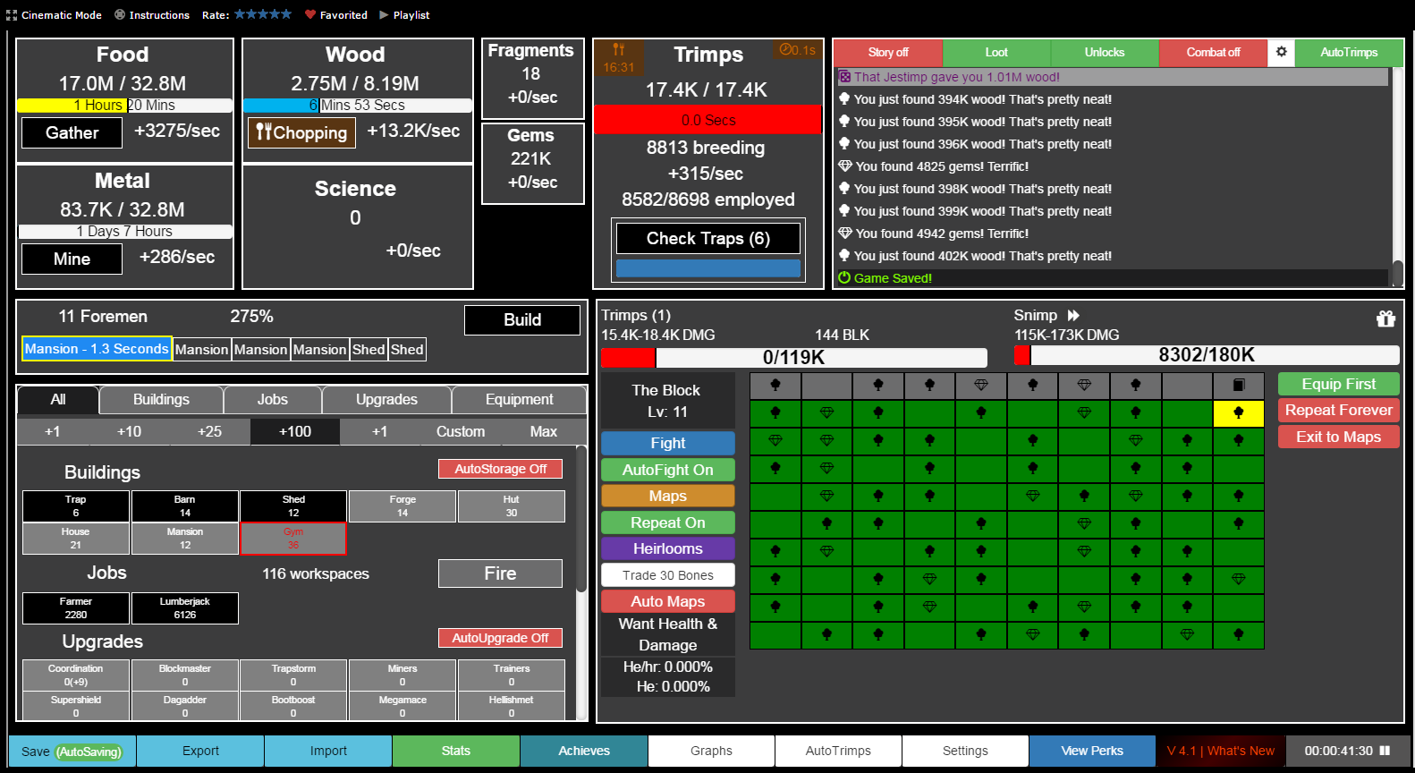Click the Snimp enemy health bar
The width and height of the screenshot is (1415, 773).
click(x=1207, y=355)
